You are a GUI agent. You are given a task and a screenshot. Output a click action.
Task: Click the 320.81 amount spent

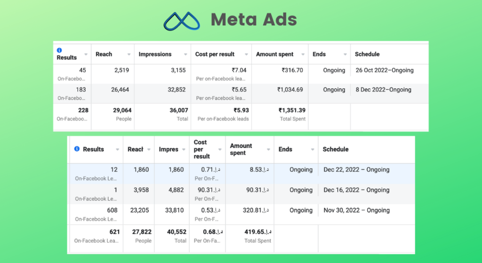coord(256,210)
